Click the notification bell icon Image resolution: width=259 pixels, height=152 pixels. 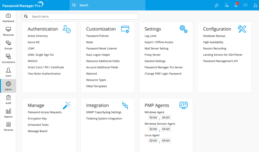[236, 5]
